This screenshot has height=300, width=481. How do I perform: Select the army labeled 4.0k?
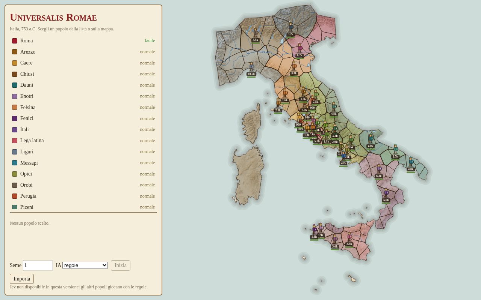click(371, 141)
